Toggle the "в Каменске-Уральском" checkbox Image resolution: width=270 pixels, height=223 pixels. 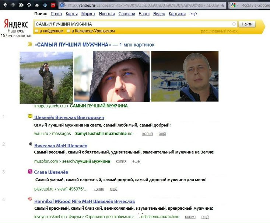click(x=69, y=31)
